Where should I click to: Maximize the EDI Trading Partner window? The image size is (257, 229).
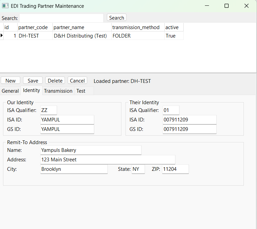pyautogui.click(x=227, y=6)
